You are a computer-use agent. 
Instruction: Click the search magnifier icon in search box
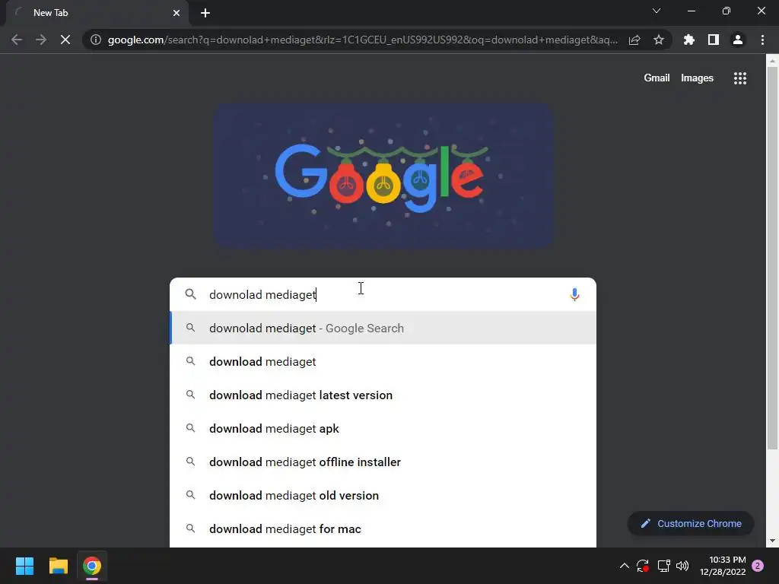190,294
